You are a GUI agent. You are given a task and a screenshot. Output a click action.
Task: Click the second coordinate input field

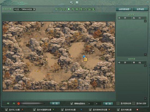pos(98,104)
